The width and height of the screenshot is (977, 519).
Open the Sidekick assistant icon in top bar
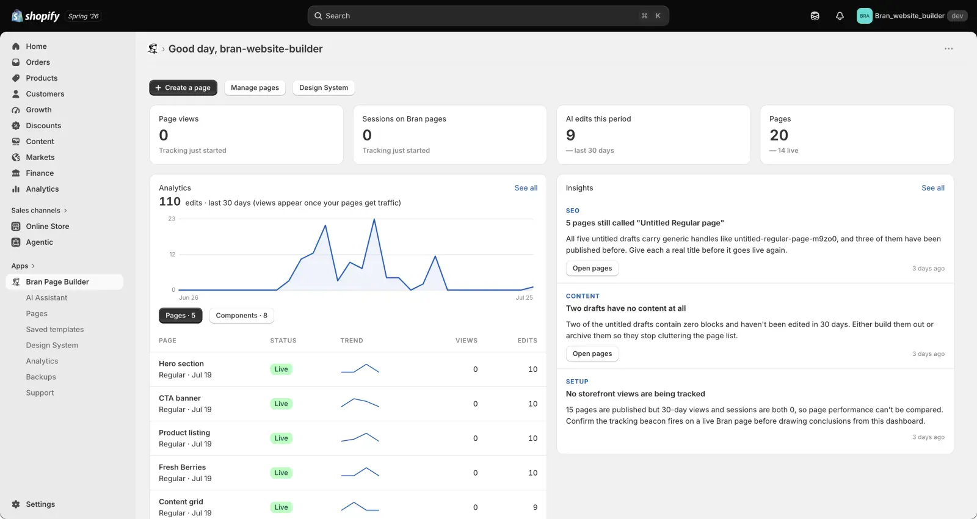[x=815, y=16]
